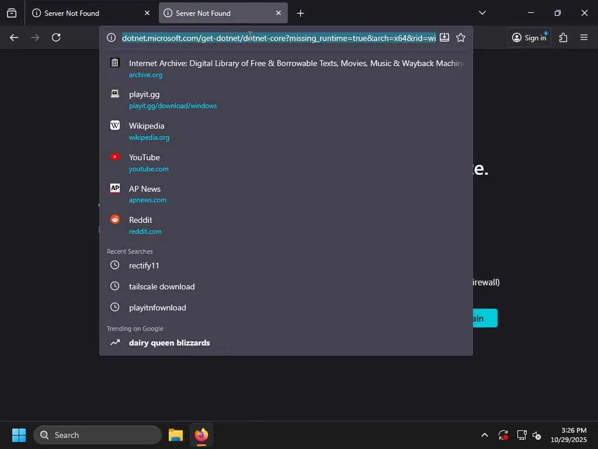Open the Internet Archive suggestion
The image size is (598, 449).
286,68
